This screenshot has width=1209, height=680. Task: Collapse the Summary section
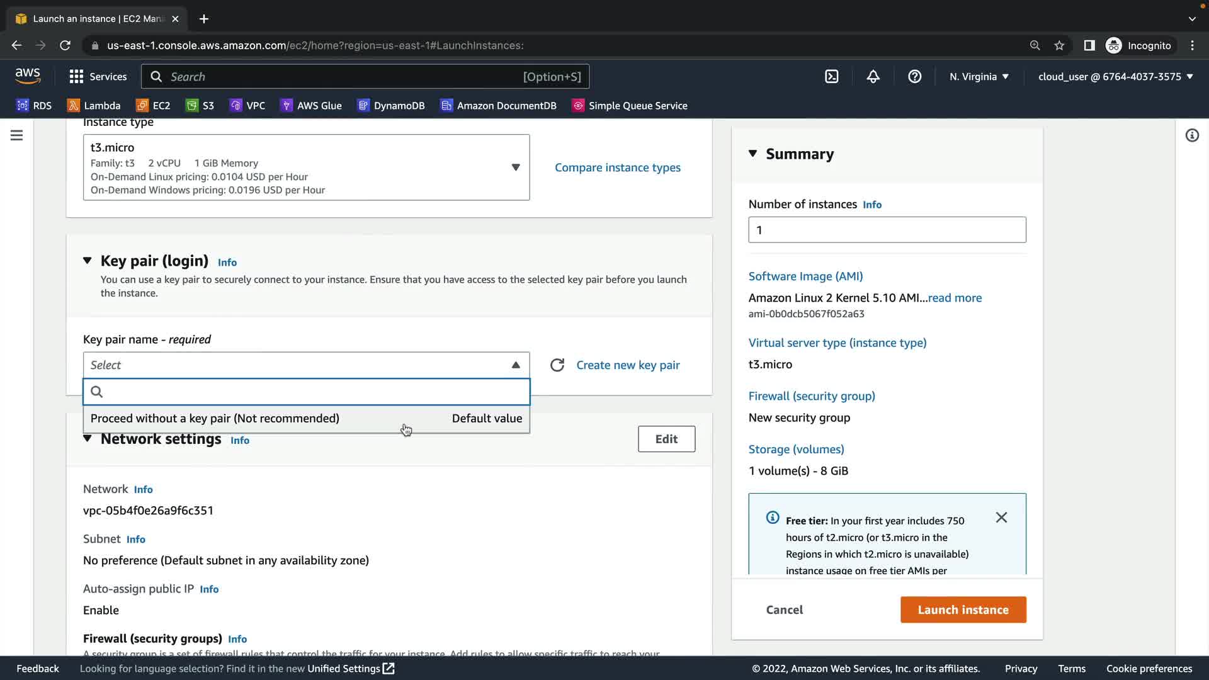pos(752,154)
